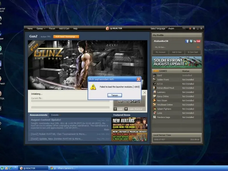The height and width of the screenshot is (171, 228).
Task: Select HolyBeast Online game icon
Action: 154,105
